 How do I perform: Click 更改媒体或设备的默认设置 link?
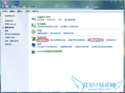47,27
